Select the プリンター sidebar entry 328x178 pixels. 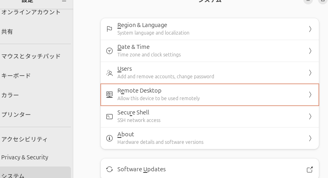pos(16,114)
